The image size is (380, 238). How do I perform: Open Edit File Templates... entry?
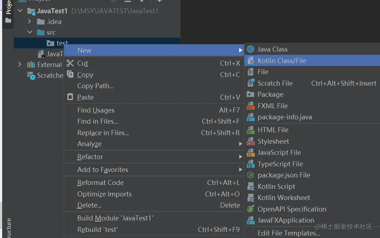coord(312,233)
